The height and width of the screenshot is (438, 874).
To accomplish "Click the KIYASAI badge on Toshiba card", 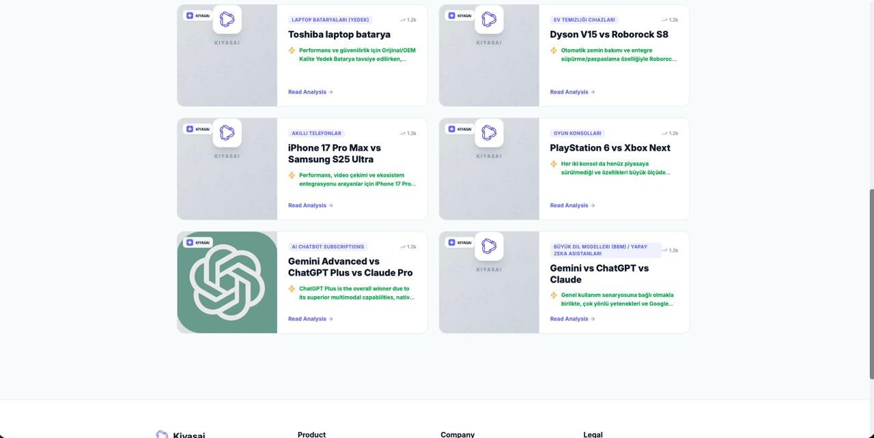I will tap(198, 16).
